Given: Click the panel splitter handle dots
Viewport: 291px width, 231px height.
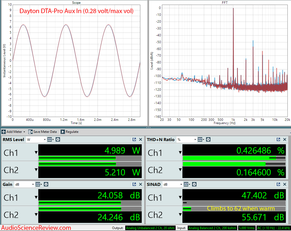Looking at the screenshot, I should pos(148,128).
